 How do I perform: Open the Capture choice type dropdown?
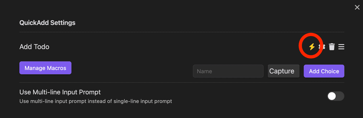point(284,71)
